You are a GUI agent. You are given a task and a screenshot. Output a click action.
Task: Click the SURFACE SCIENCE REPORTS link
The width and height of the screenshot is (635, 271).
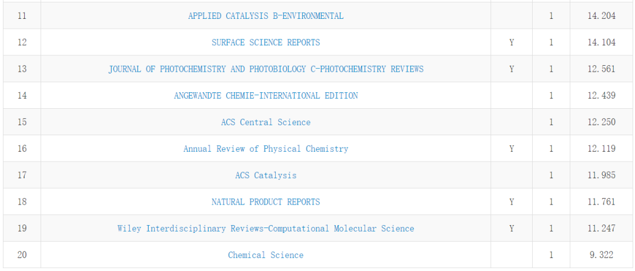[266, 42]
